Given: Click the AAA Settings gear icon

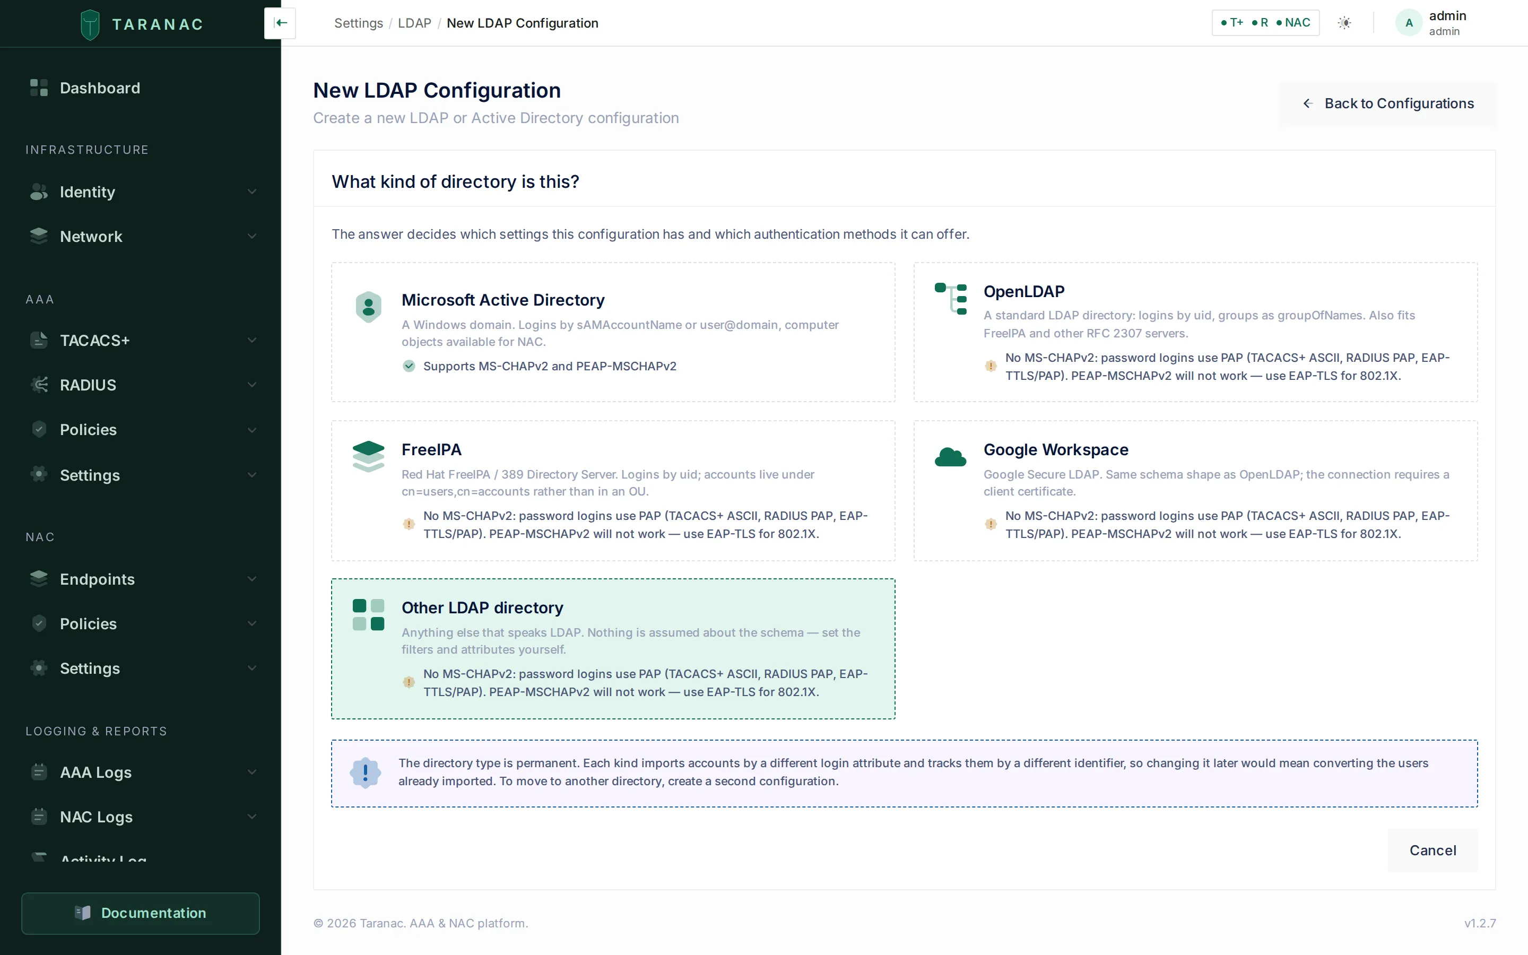Looking at the screenshot, I should coord(39,475).
